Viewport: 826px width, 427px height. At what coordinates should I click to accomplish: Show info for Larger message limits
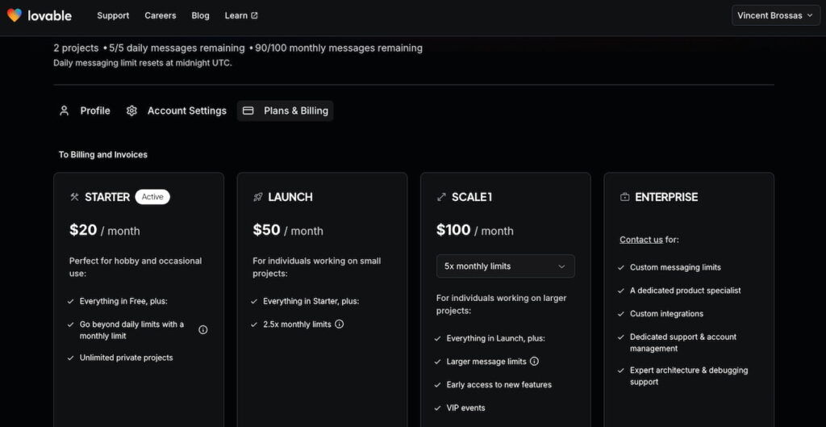click(x=534, y=361)
